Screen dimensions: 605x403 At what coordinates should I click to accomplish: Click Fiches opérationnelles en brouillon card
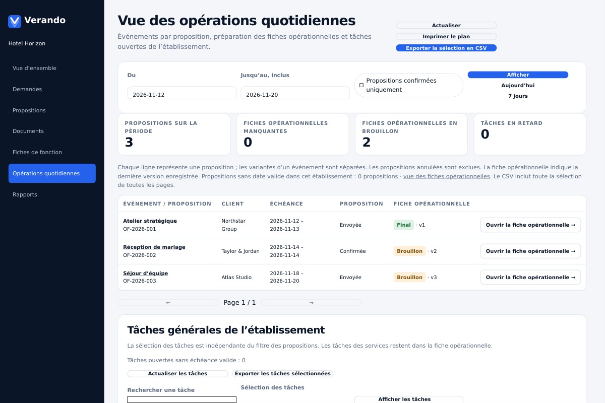coord(411,135)
